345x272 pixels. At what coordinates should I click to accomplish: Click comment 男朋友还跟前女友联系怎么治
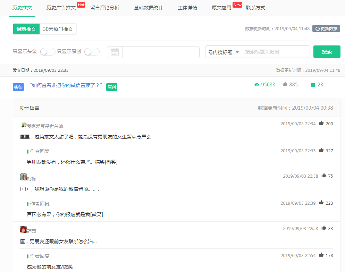point(63,241)
